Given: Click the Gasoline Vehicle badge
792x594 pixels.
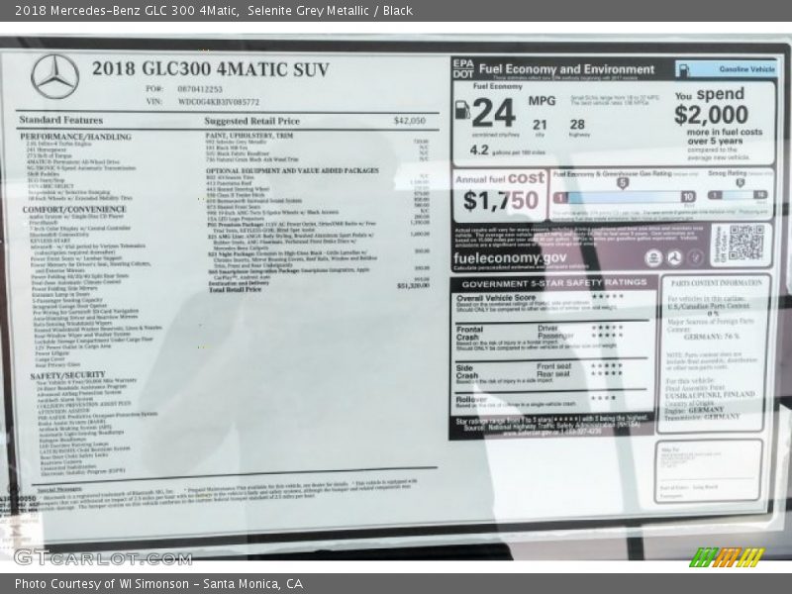Looking at the screenshot, I should pyautogui.click(x=726, y=69).
